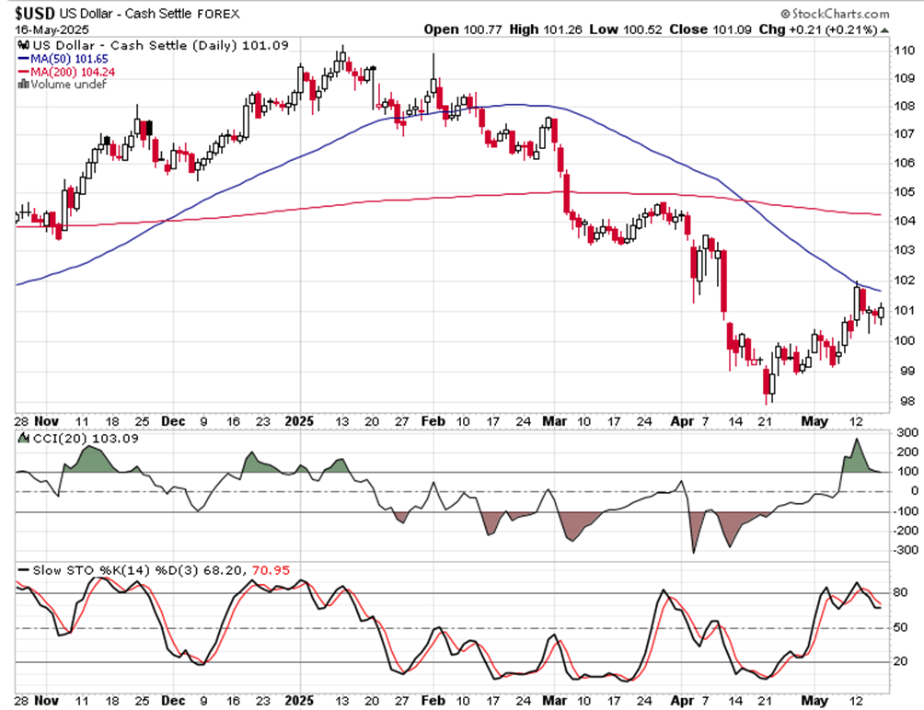Click the candlestick icon before US Dollar legend
This screenshot has width=924, height=710.
click(x=24, y=45)
